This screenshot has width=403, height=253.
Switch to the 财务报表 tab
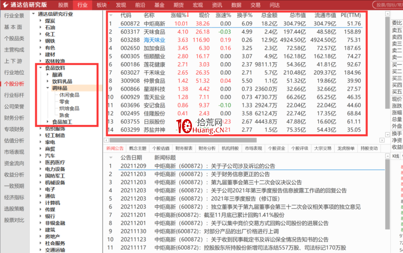pos(184,148)
